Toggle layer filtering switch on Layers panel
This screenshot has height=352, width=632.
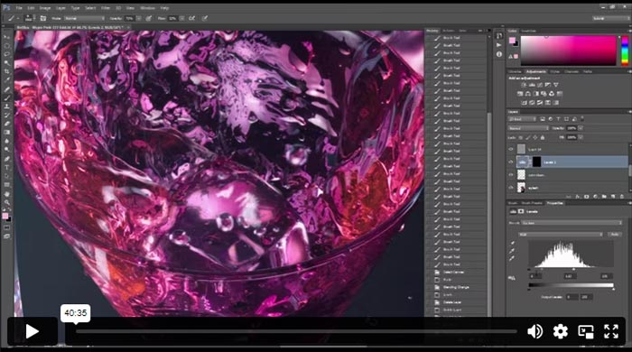(583, 119)
